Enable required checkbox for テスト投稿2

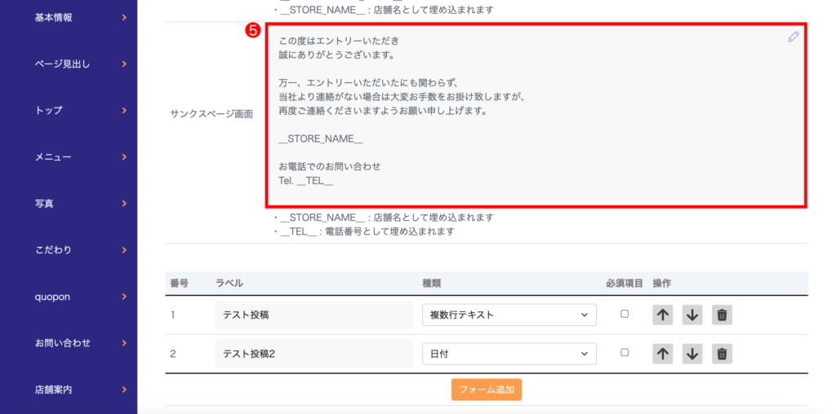pyautogui.click(x=625, y=353)
